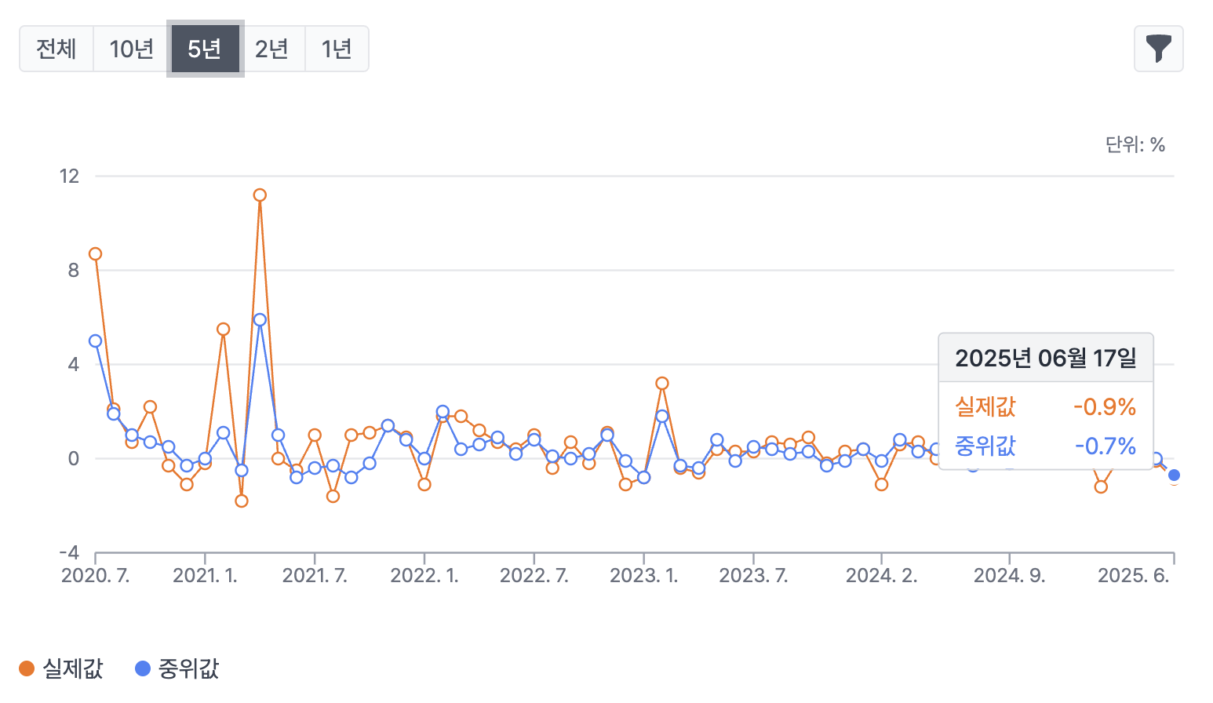Switch to the 10년 range tab

(x=131, y=49)
